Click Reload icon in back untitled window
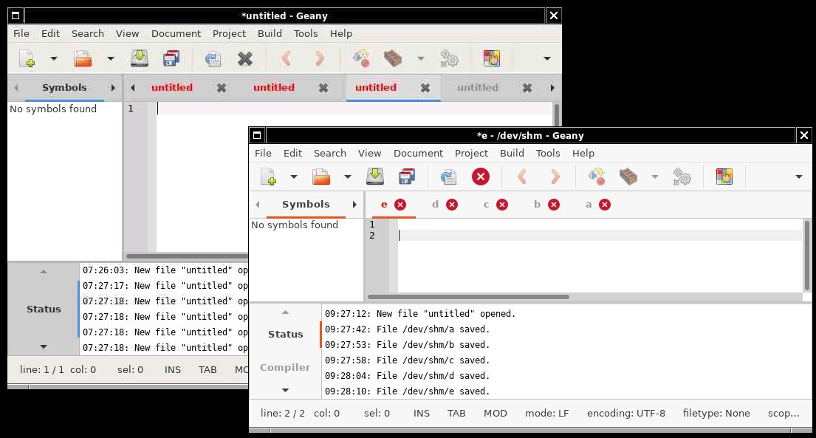The image size is (816, 438). tap(213, 58)
